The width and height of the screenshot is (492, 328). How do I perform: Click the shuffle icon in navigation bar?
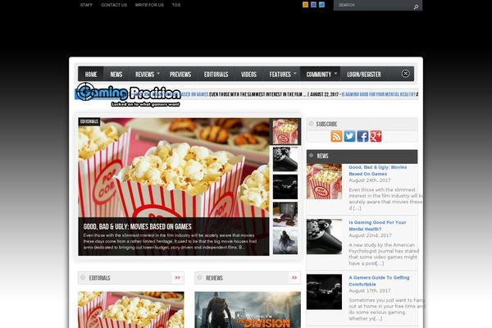click(405, 74)
